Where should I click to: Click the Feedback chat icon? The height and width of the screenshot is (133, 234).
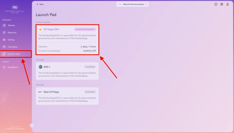point(4,67)
